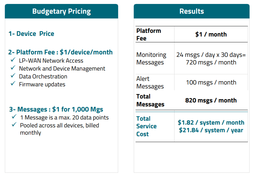253x176 pixels.
Task: Click the '100 msgs / month' cell
Action: (x=211, y=82)
